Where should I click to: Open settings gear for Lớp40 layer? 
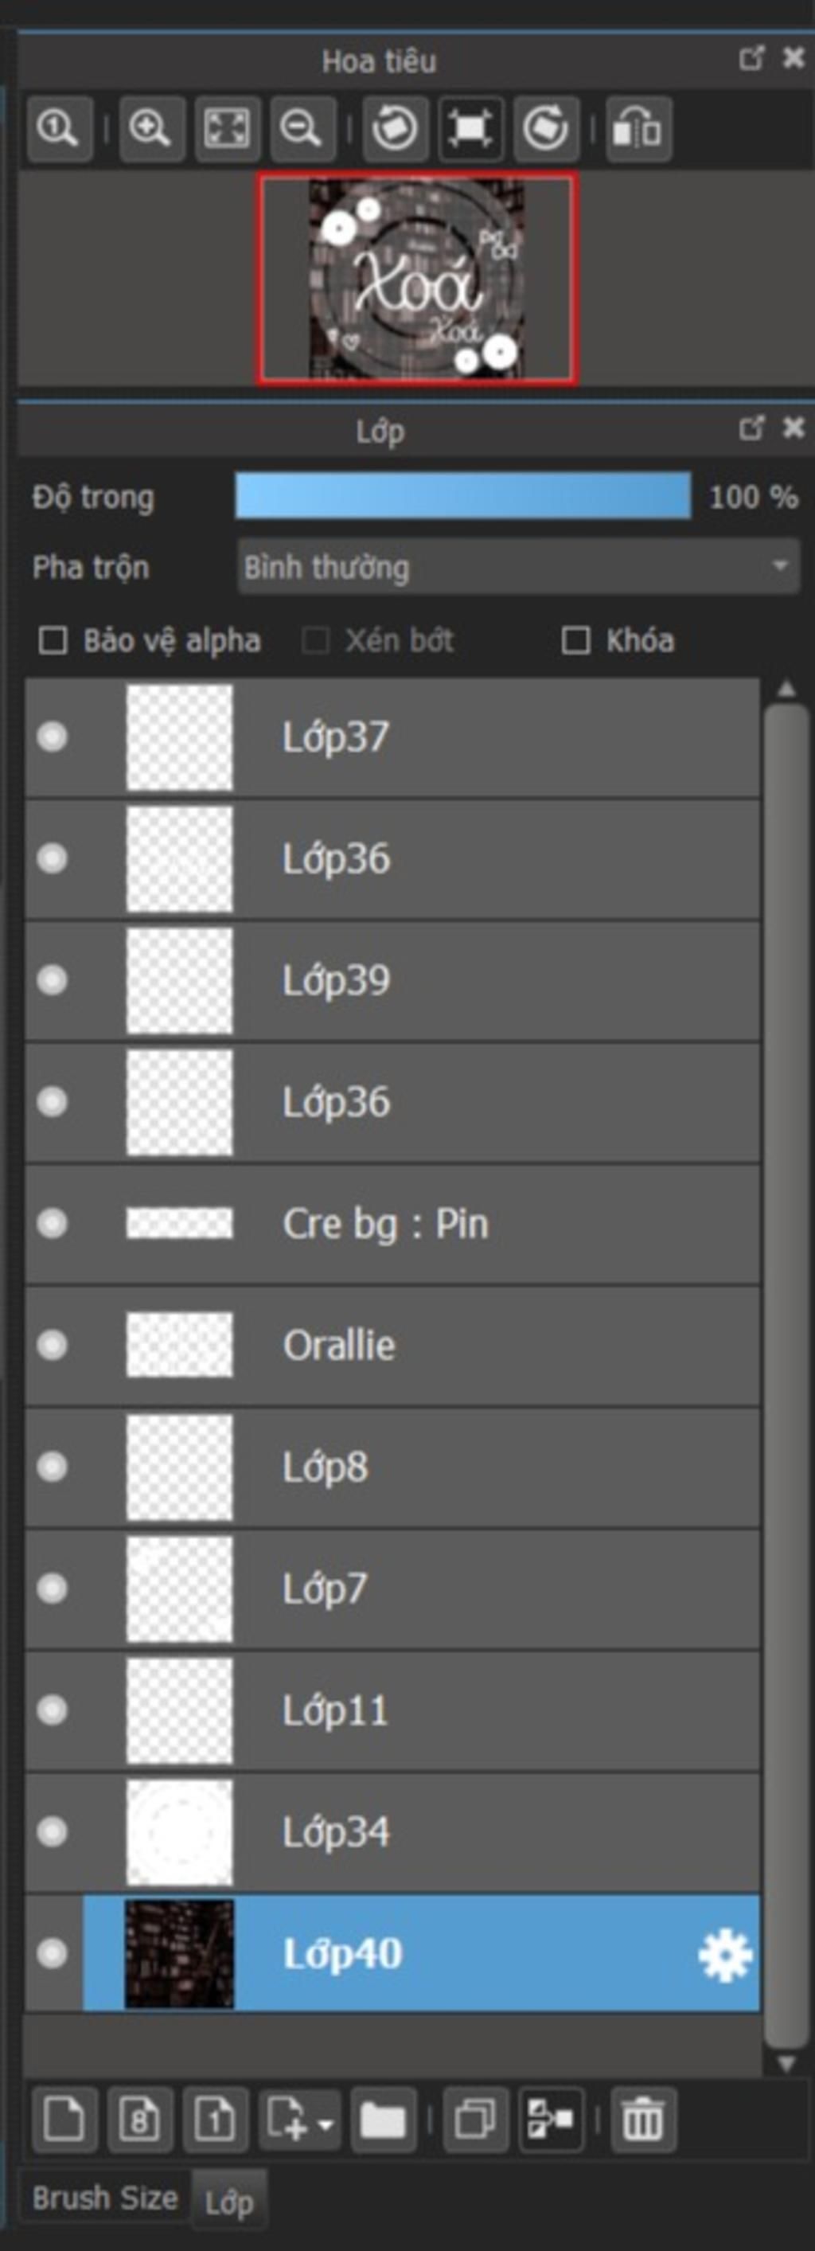click(x=725, y=1955)
